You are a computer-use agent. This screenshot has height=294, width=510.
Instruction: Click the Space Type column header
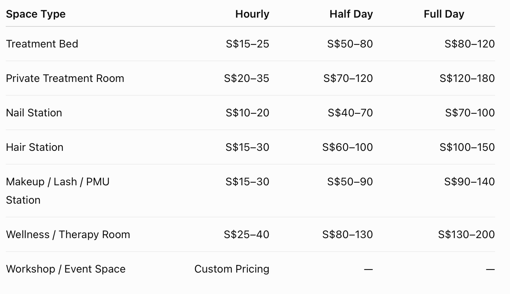tap(36, 14)
